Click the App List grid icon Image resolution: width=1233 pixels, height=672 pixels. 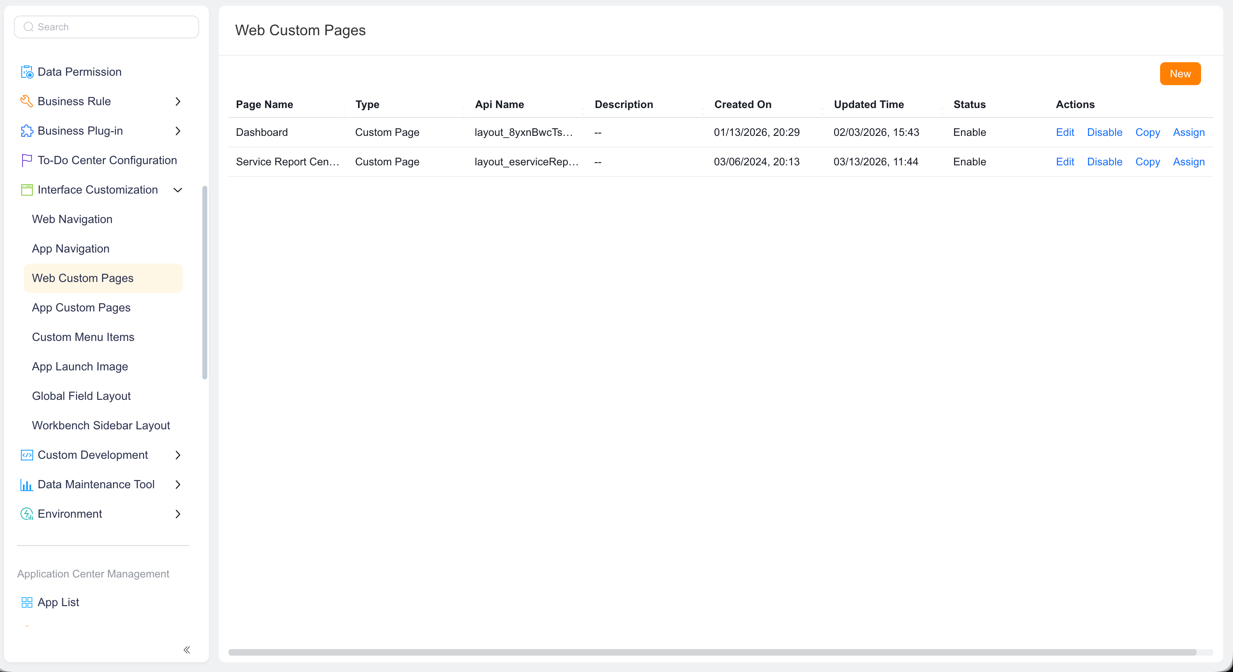(x=27, y=602)
